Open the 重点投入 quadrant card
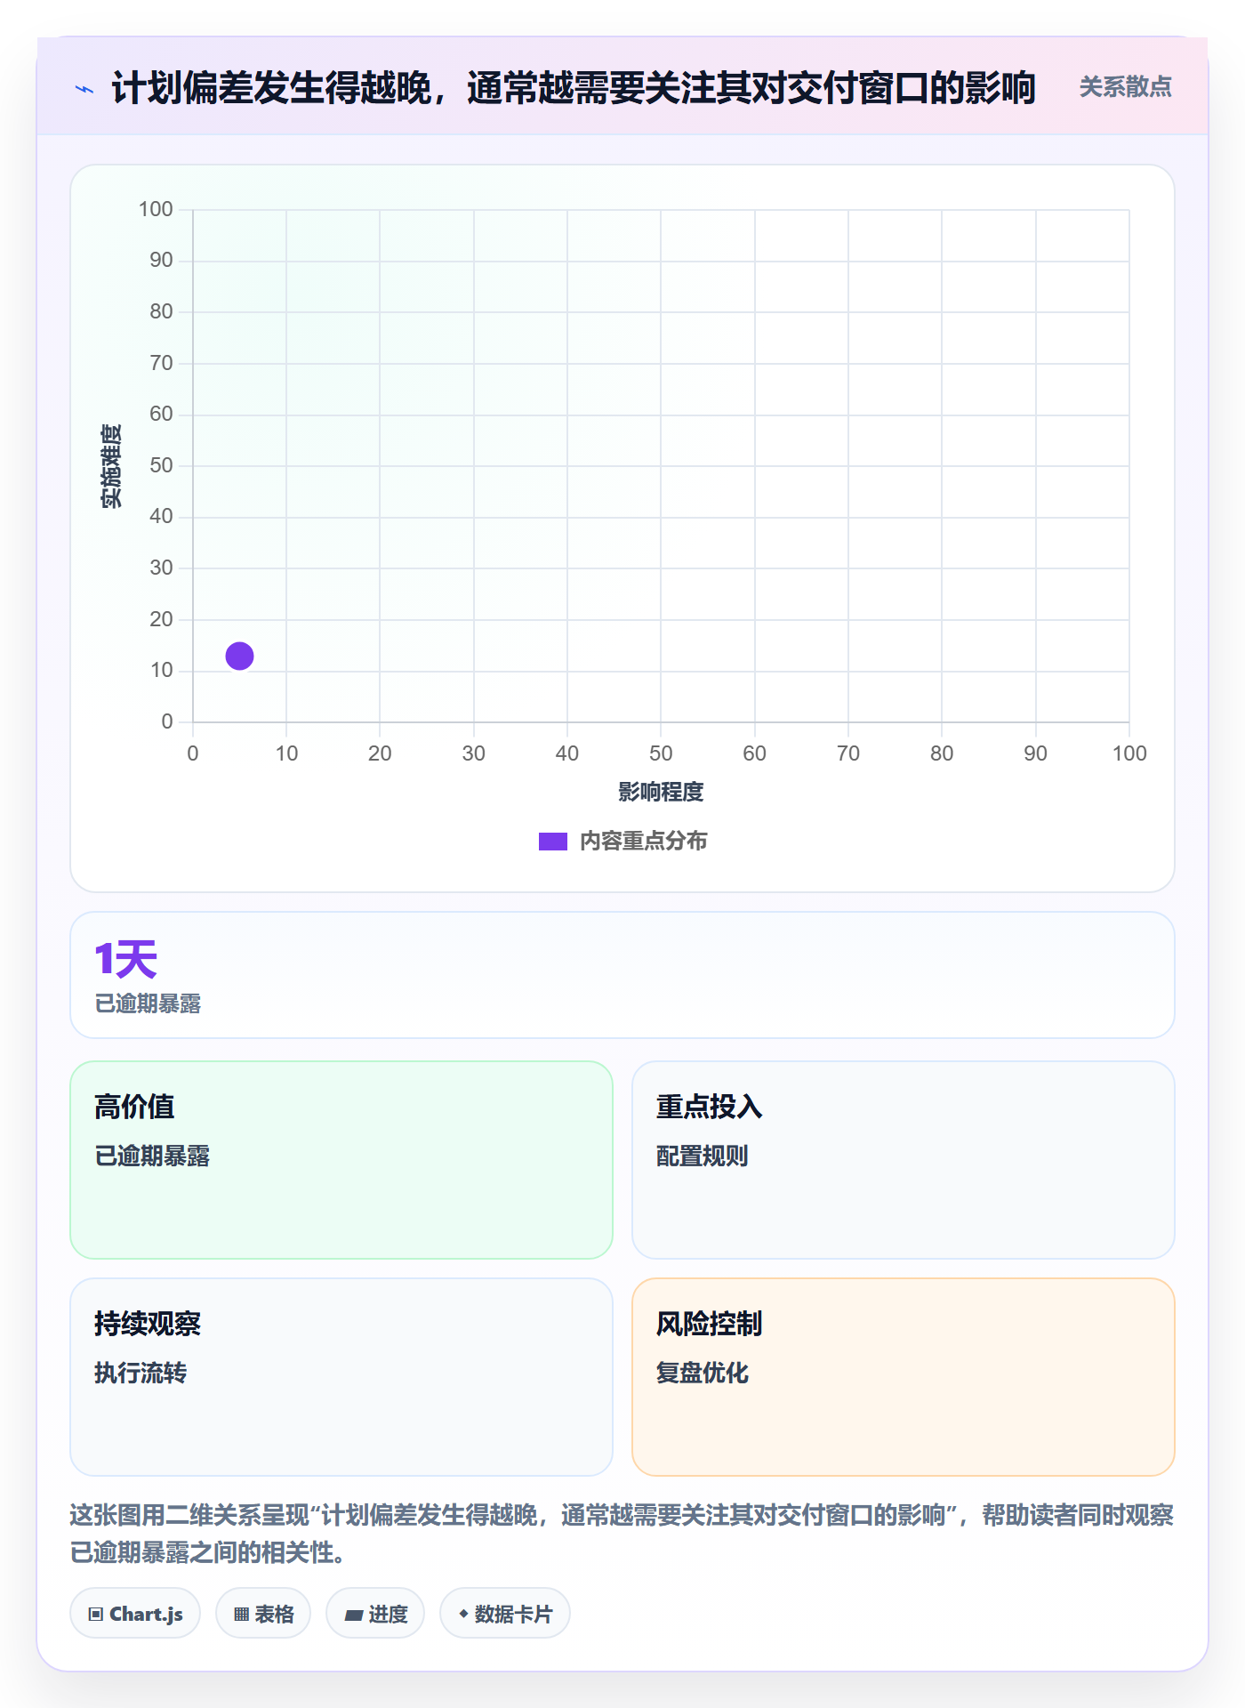 (903, 1159)
